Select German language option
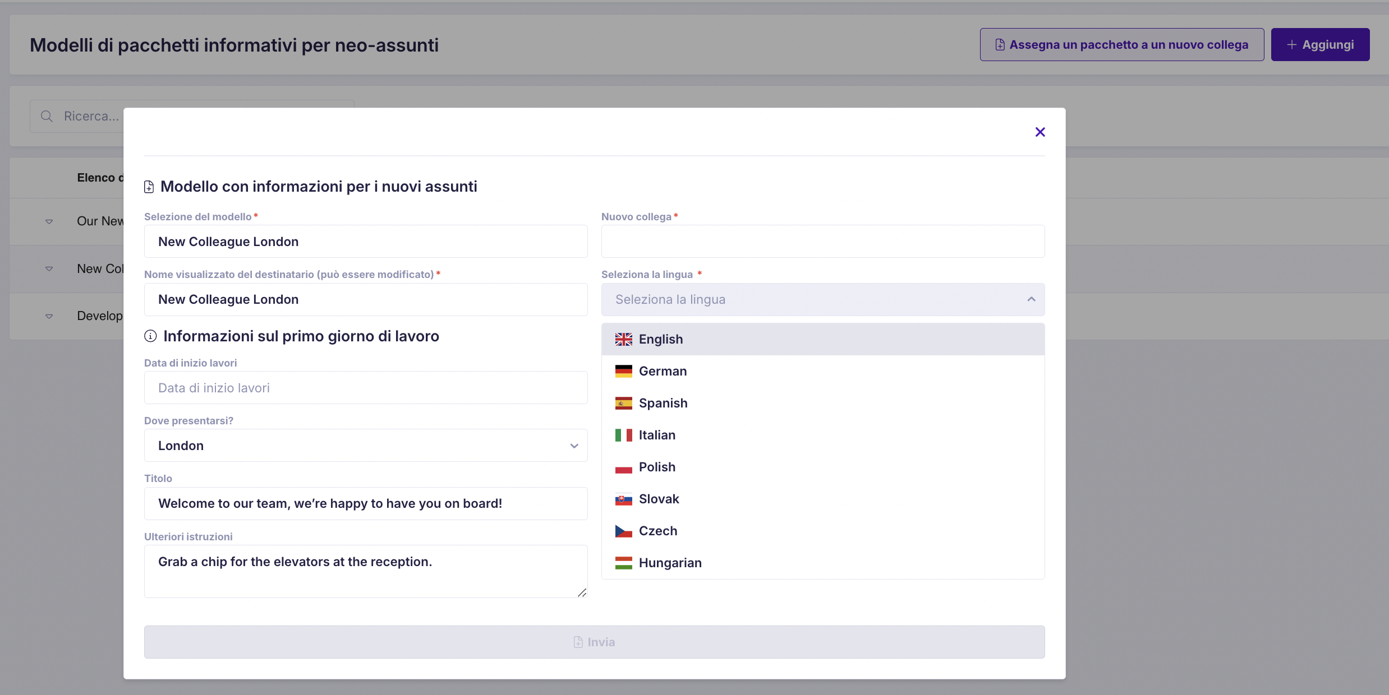 [823, 371]
